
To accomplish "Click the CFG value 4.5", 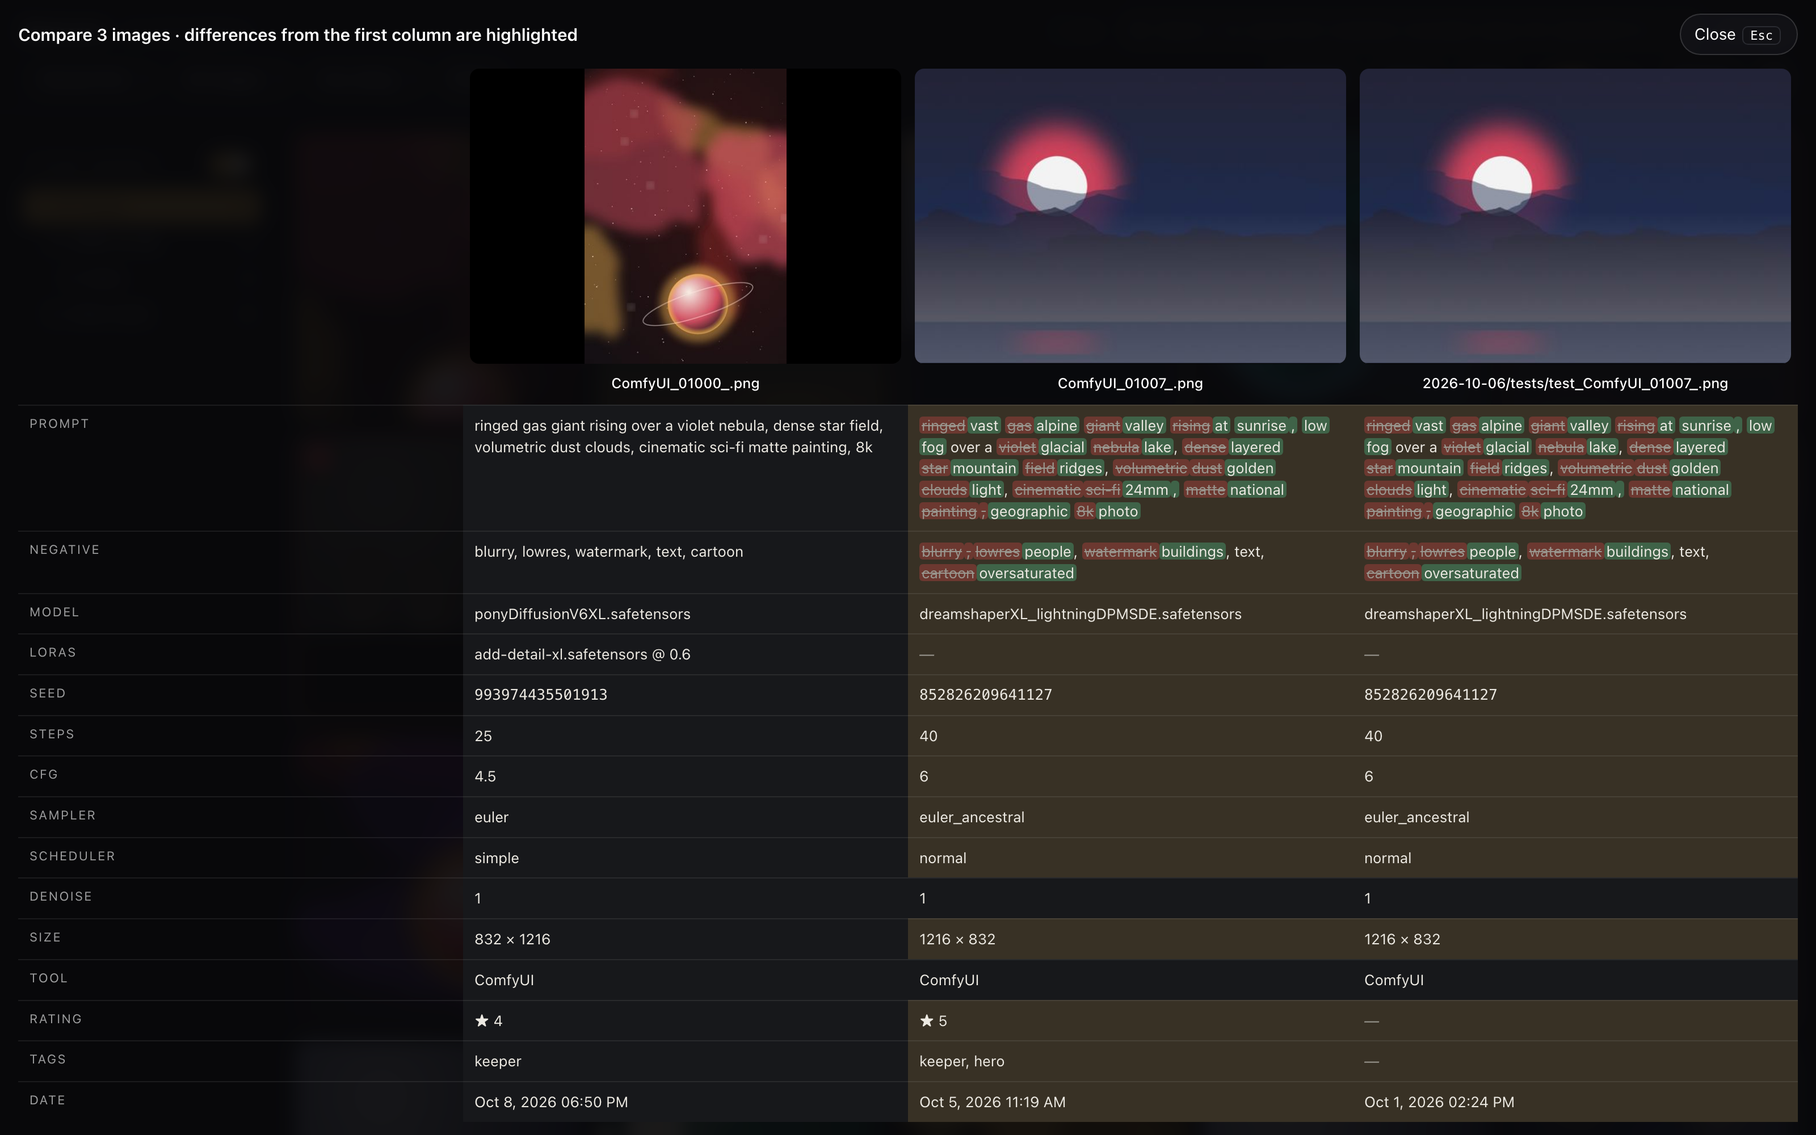I will (x=485, y=777).
